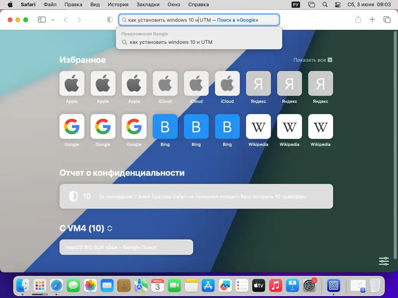The width and height of the screenshot is (398, 298).
Task: Go forward with the forward arrow
Action: click(x=79, y=20)
